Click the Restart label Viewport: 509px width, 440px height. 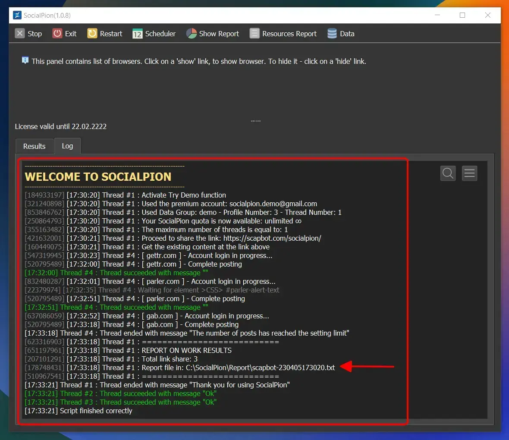pos(111,34)
